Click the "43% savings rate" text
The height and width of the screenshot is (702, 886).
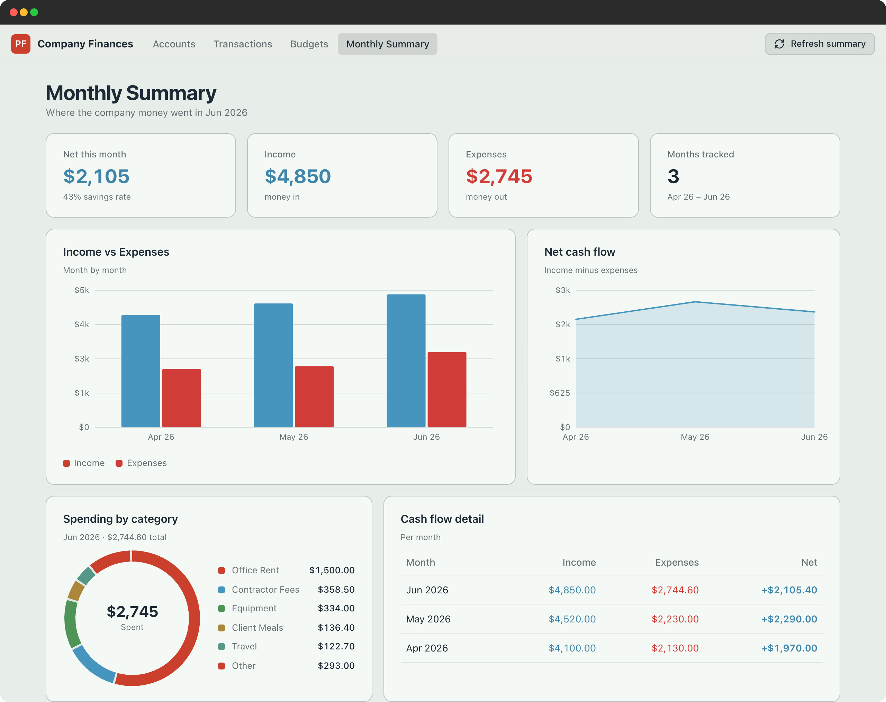coord(97,197)
